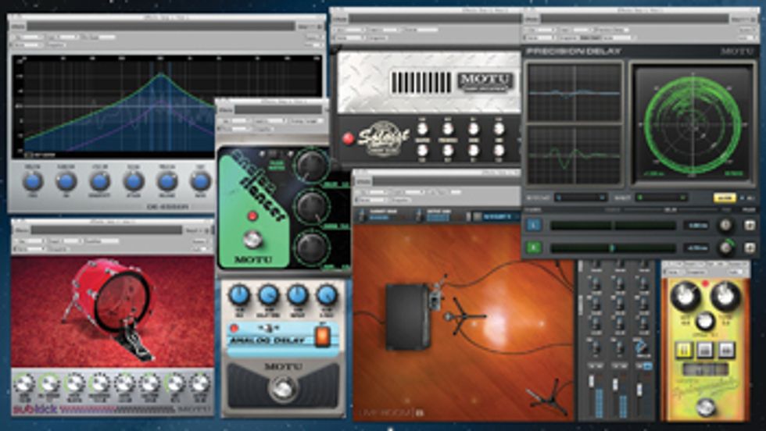766x431 pixels.
Task: Click the R channel delay value field
Action: pyautogui.click(x=696, y=248)
